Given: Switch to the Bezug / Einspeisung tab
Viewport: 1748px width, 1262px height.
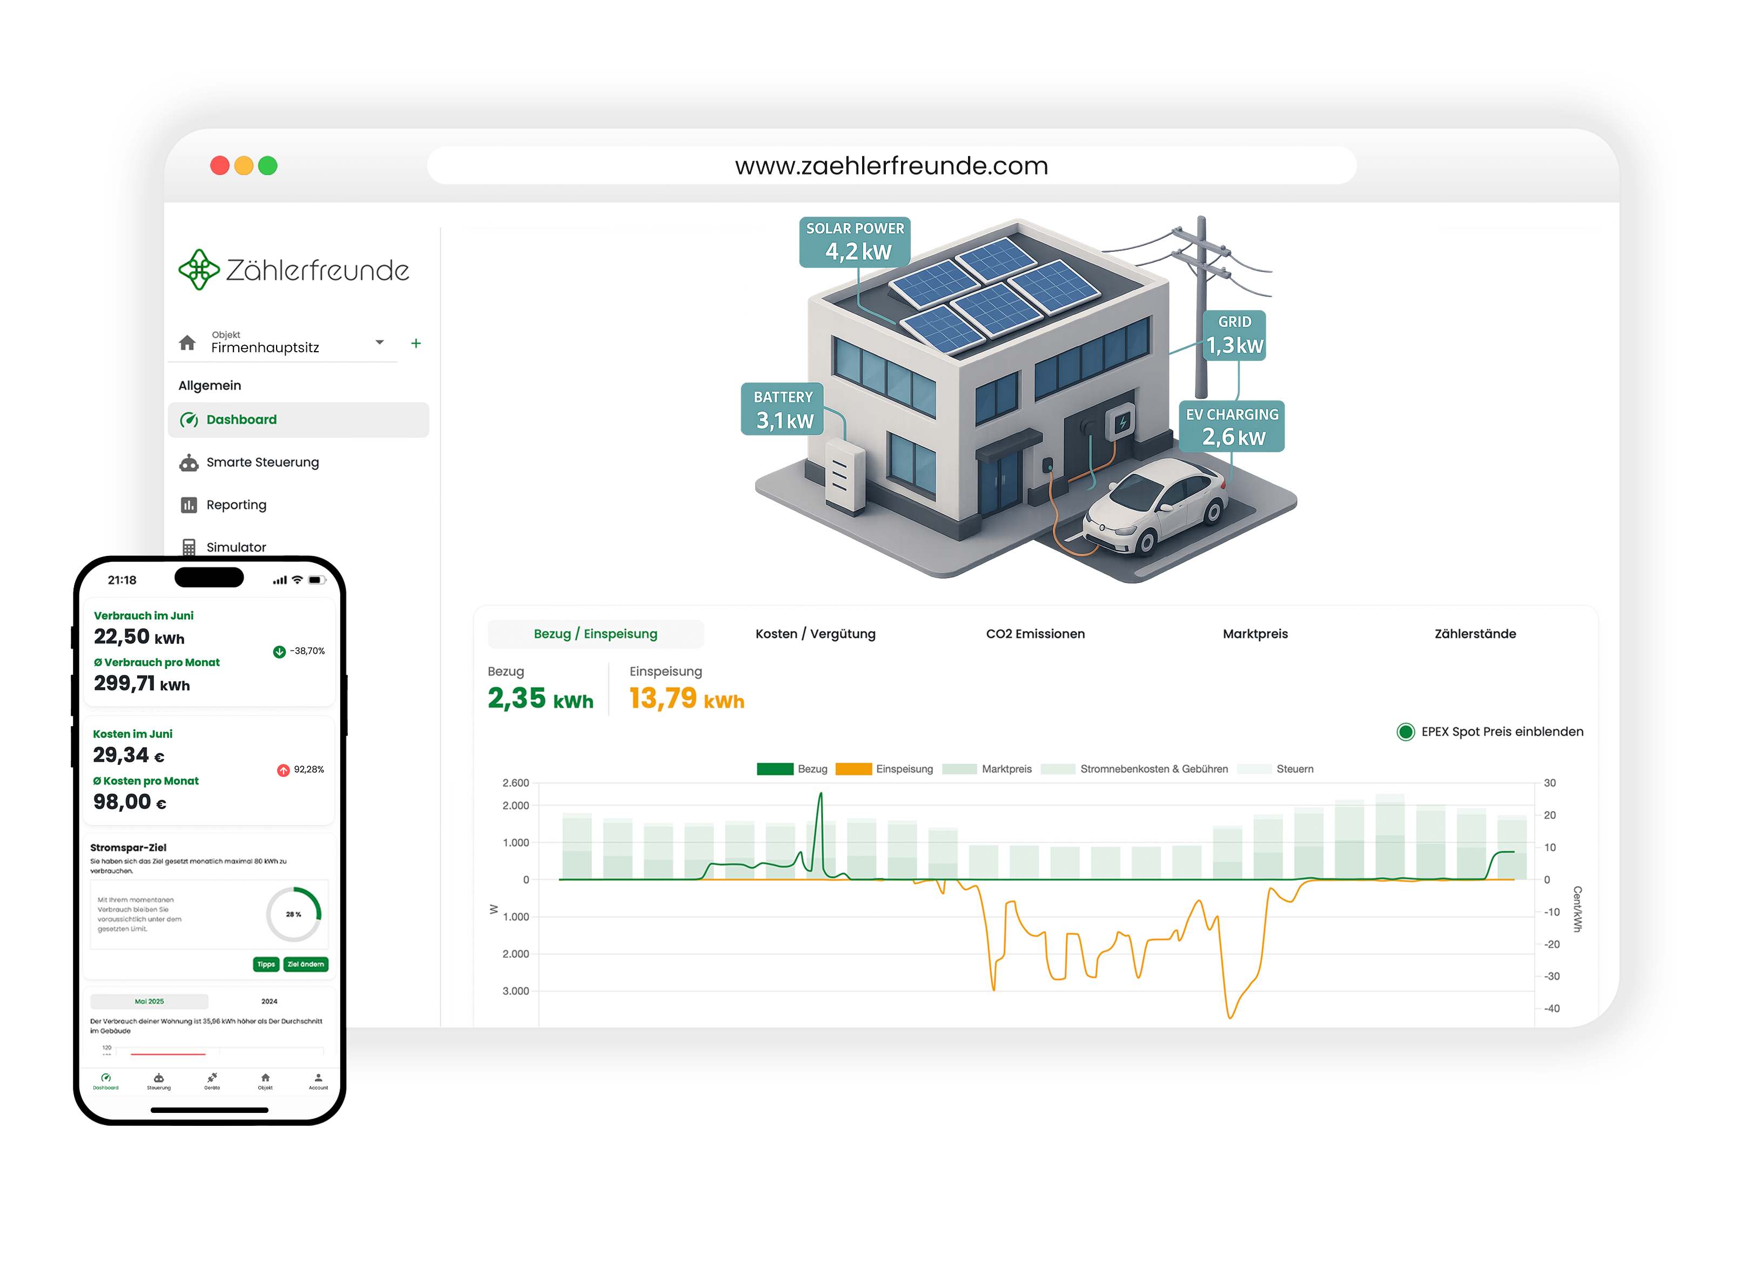Looking at the screenshot, I should coord(596,634).
